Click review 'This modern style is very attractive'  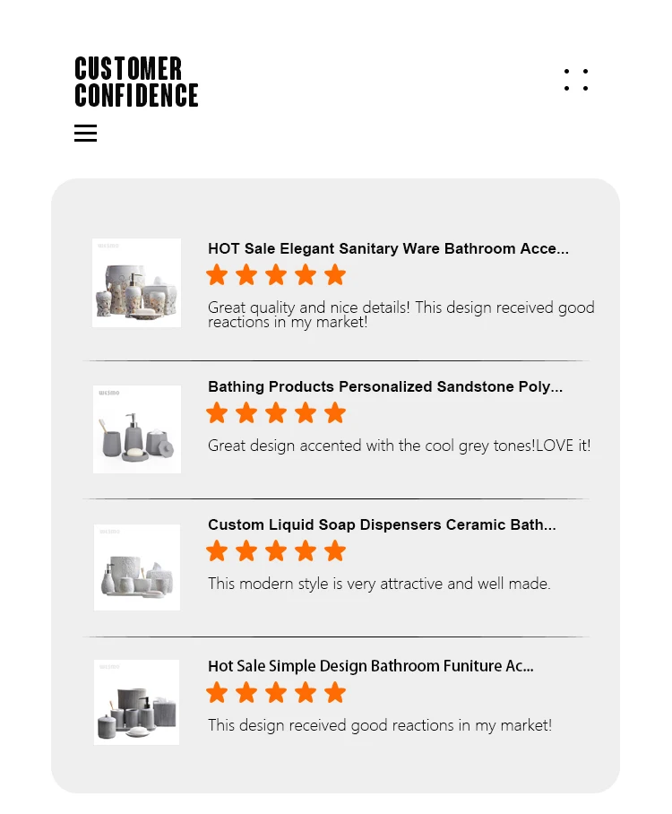tap(379, 584)
